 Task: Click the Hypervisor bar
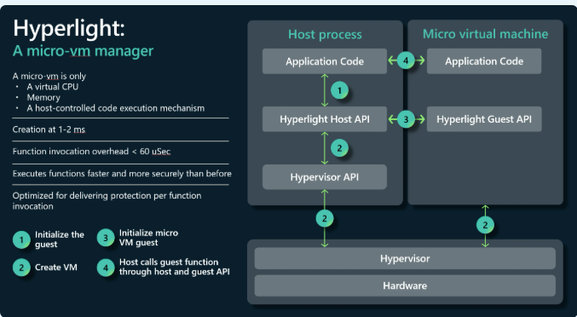[405, 258]
